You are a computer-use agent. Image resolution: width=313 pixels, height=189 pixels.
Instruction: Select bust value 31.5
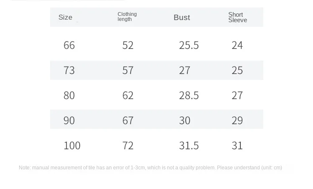click(x=189, y=146)
